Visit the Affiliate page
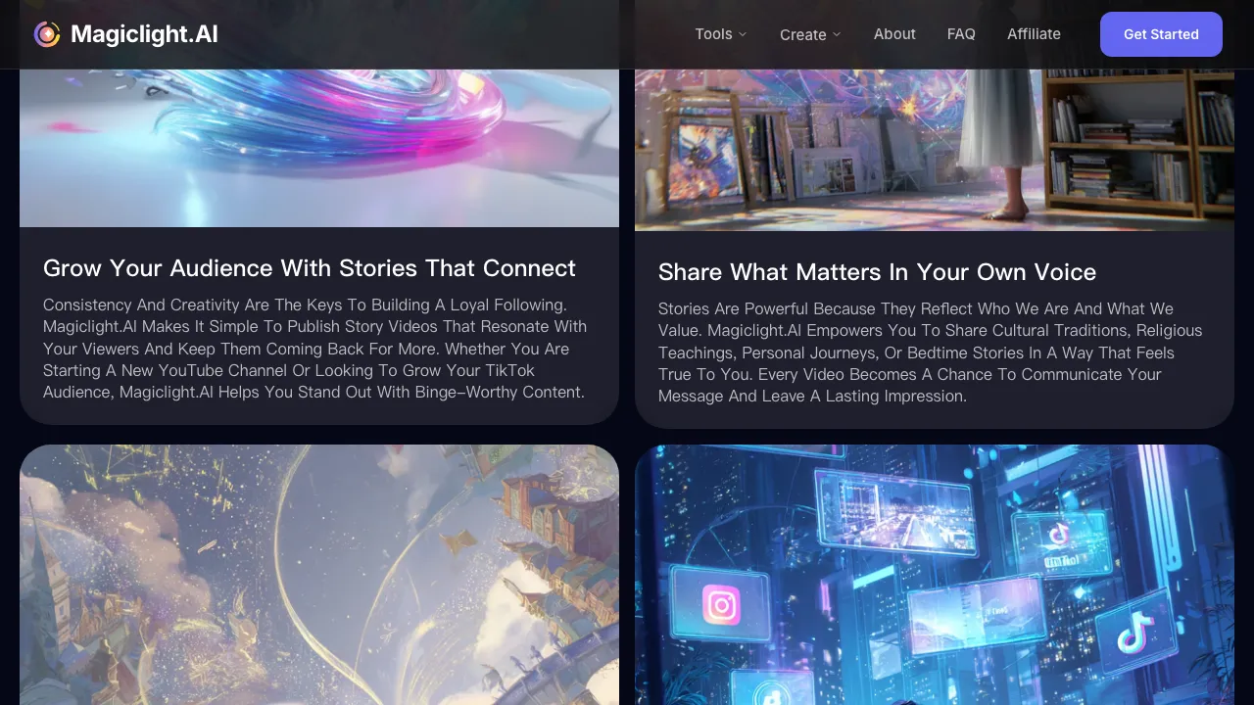This screenshot has height=705, width=1254. point(1034,34)
